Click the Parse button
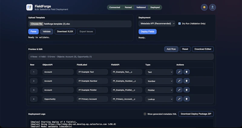Image resolution: width=242 pixels, height=128 pixels. click(34, 31)
